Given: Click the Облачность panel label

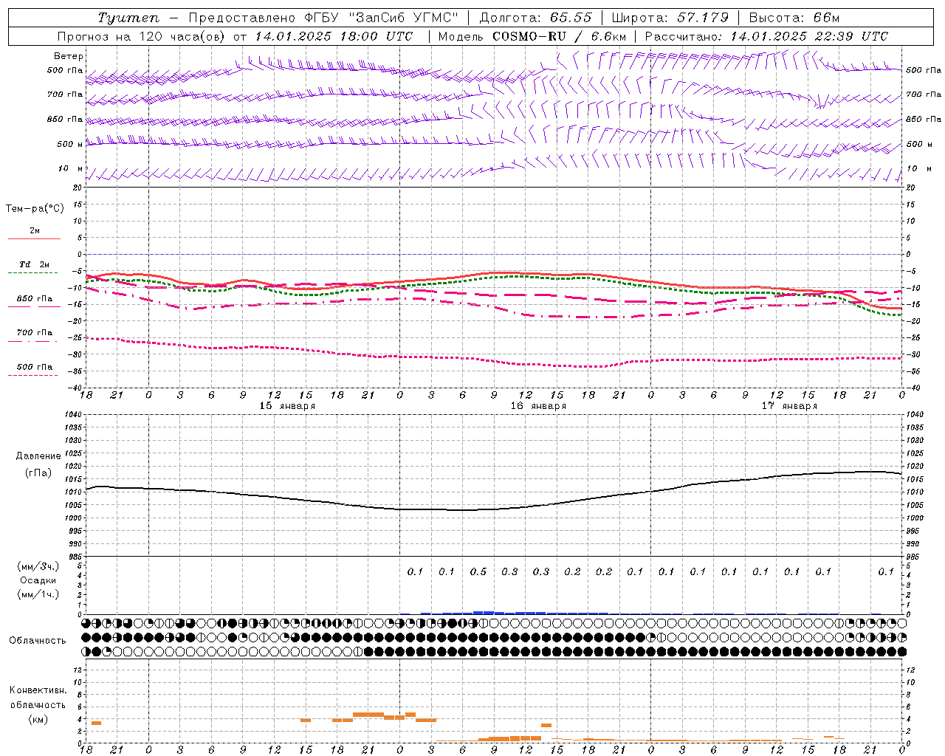Looking at the screenshot, I should (38, 640).
